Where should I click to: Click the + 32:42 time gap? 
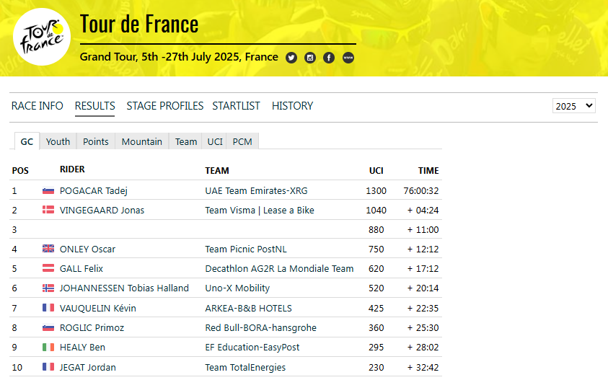pos(423,367)
